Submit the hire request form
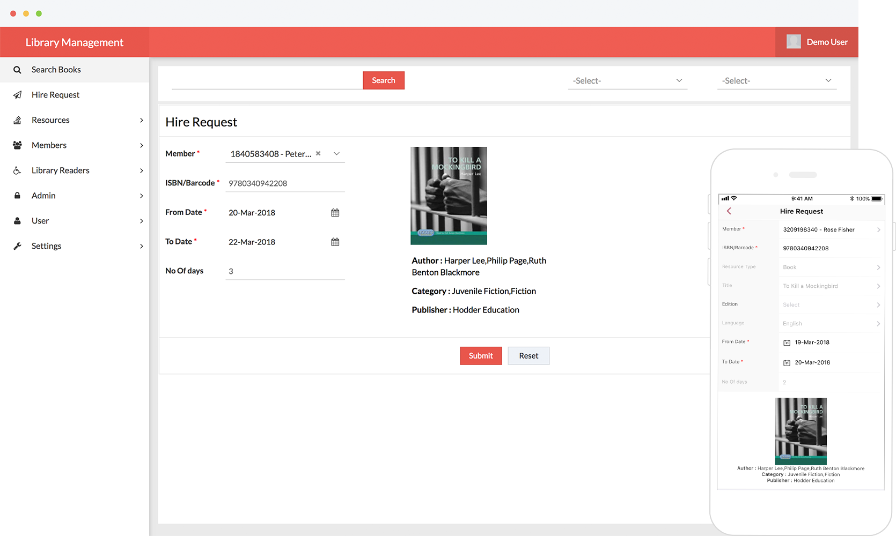The width and height of the screenshot is (896, 536). tap(480, 356)
